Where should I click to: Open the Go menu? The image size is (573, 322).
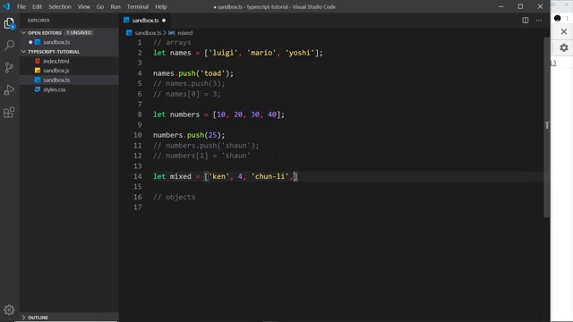pyautogui.click(x=99, y=6)
